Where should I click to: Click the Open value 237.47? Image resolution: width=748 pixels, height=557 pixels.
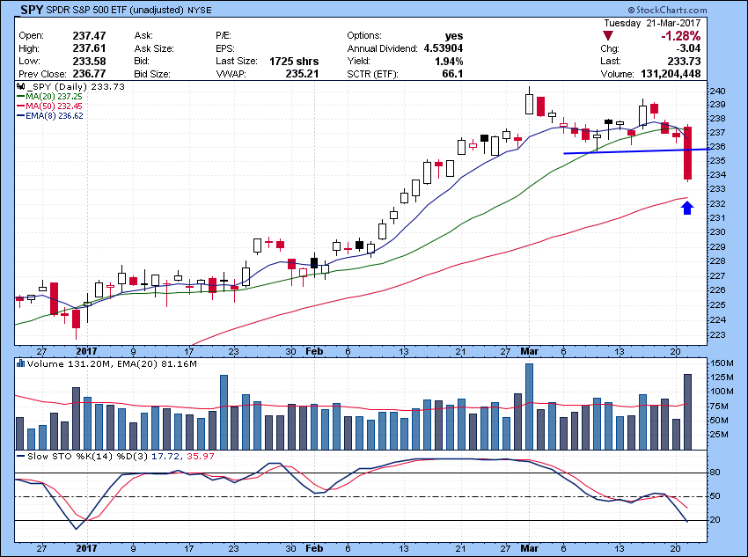(89, 36)
